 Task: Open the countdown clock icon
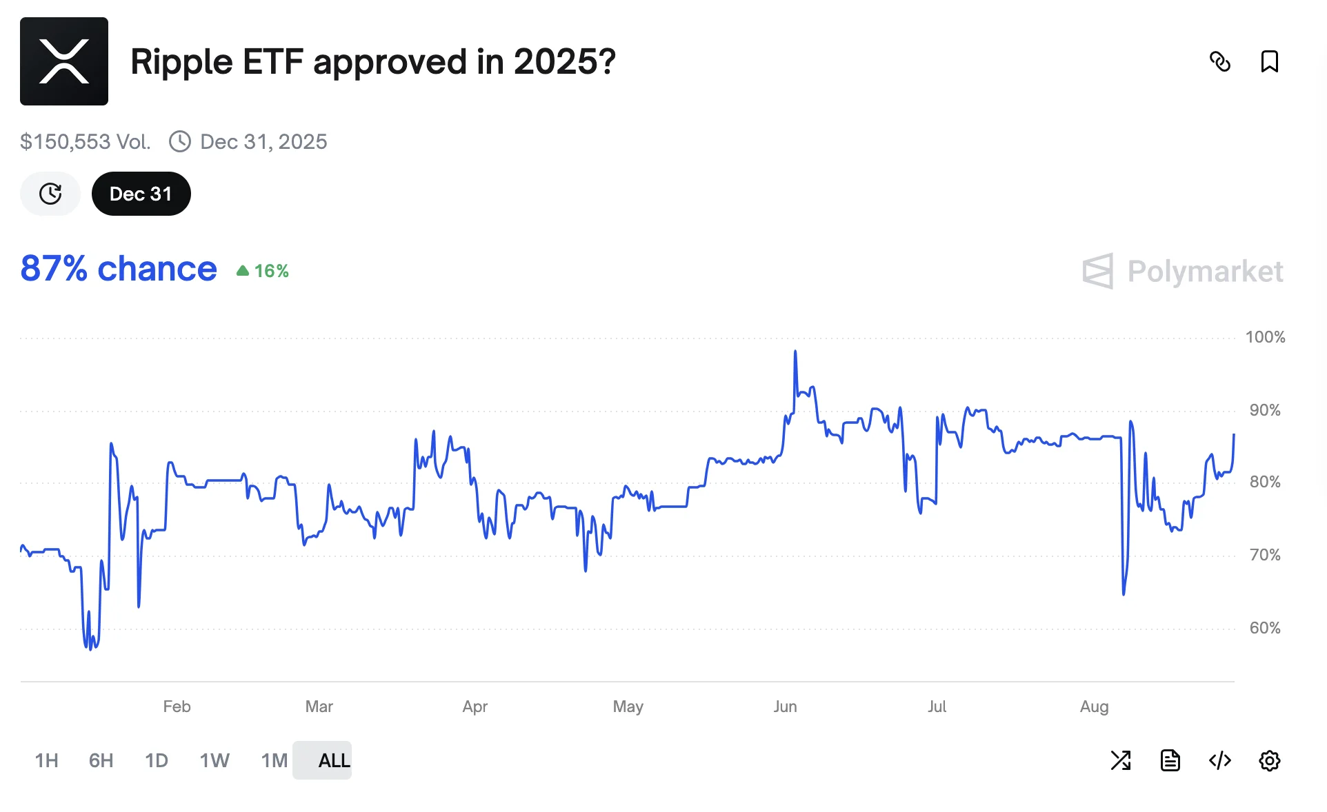click(50, 194)
